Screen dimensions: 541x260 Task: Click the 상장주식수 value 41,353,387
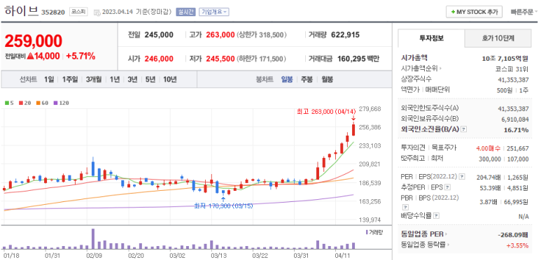514,79
